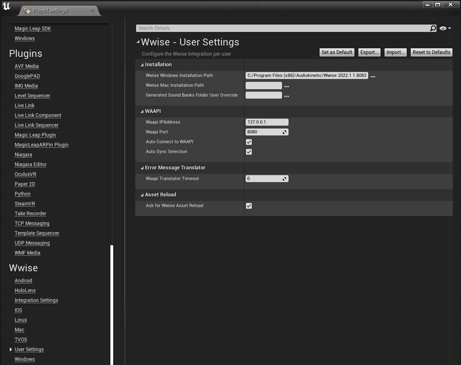
Task: Open Live Link Sequencer settings
Action: 36,125
